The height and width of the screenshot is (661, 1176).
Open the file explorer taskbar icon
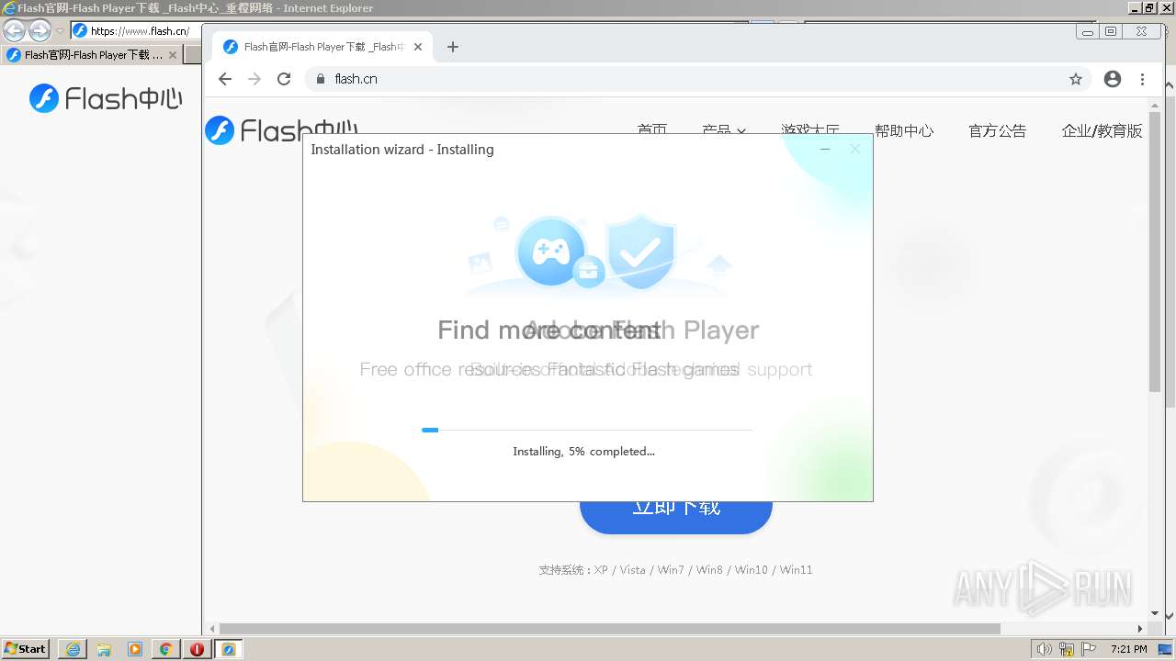[x=104, y=649]
